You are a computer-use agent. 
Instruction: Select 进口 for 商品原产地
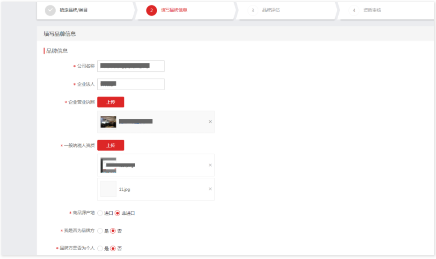pyautogui.click(x=100, y=213)
